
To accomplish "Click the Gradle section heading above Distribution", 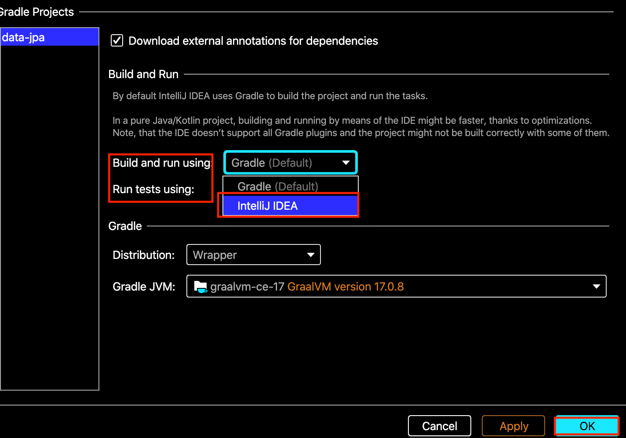I will point(125,226).
